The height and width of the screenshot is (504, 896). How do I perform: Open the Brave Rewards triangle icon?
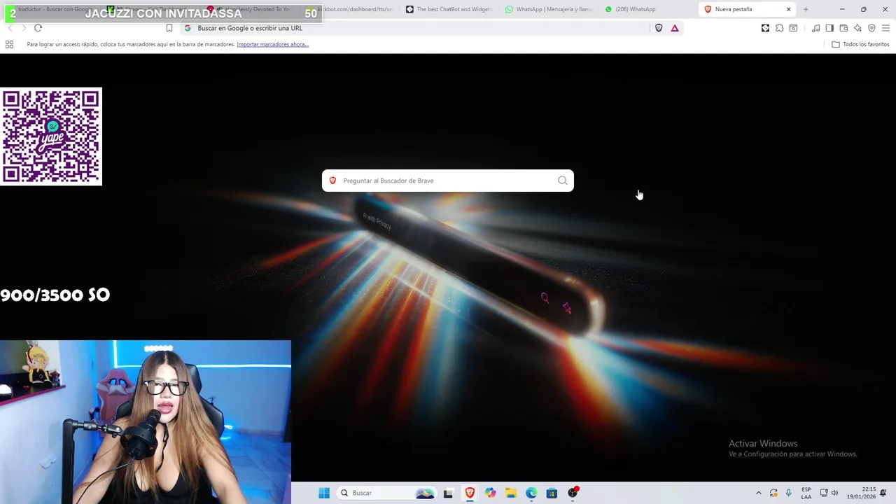point(675,28)
